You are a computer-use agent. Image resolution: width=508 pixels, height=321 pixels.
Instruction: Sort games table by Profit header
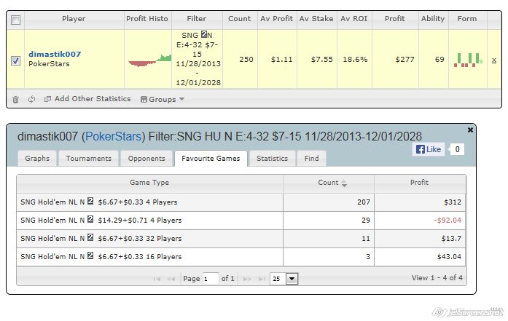pyautogui.click(x=420, y=183)
